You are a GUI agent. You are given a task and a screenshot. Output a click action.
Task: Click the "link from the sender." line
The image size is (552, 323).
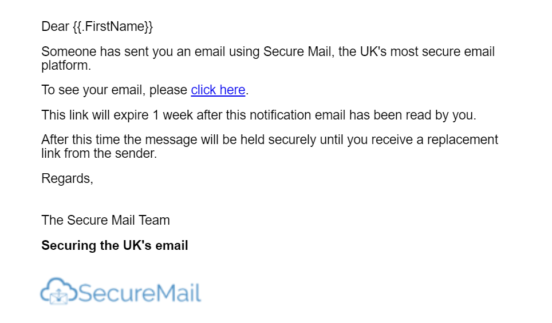[x=99, y=154]
